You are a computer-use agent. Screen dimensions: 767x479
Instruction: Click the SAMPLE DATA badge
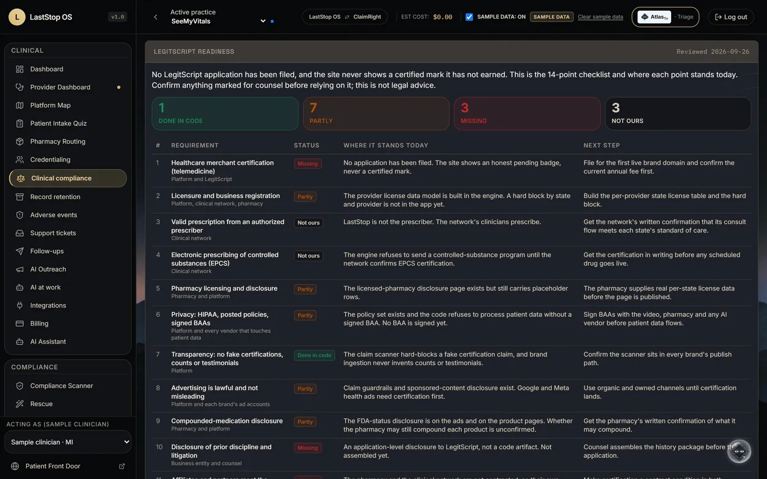(551, 17)
